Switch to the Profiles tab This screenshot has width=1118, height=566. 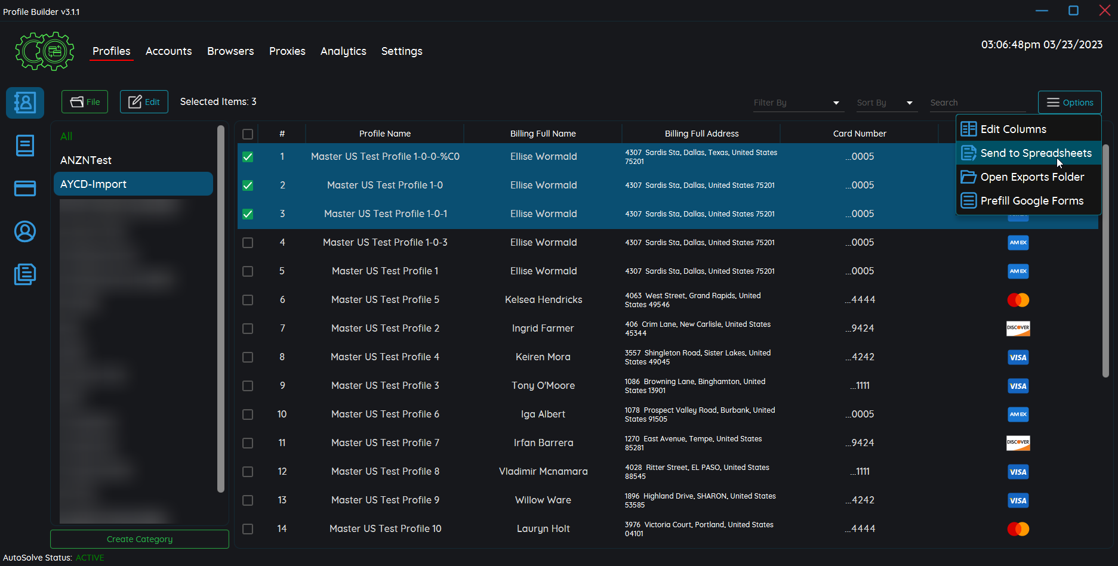(x=112, y=51)
